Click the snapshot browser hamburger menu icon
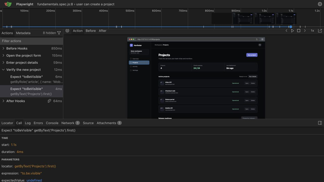The width and height of the screenshot is (324, 182). pos(262,39)
